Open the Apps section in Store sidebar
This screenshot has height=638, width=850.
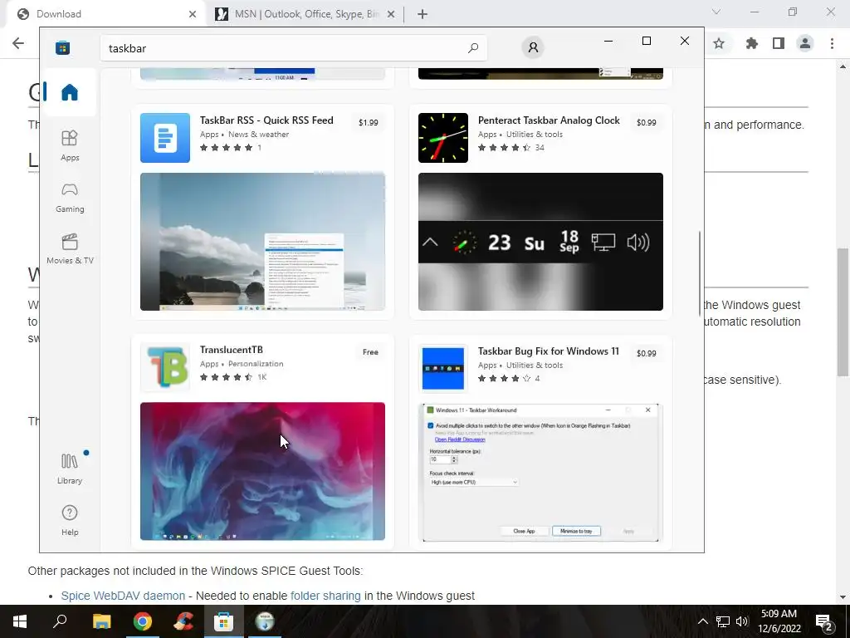point(70,146)
